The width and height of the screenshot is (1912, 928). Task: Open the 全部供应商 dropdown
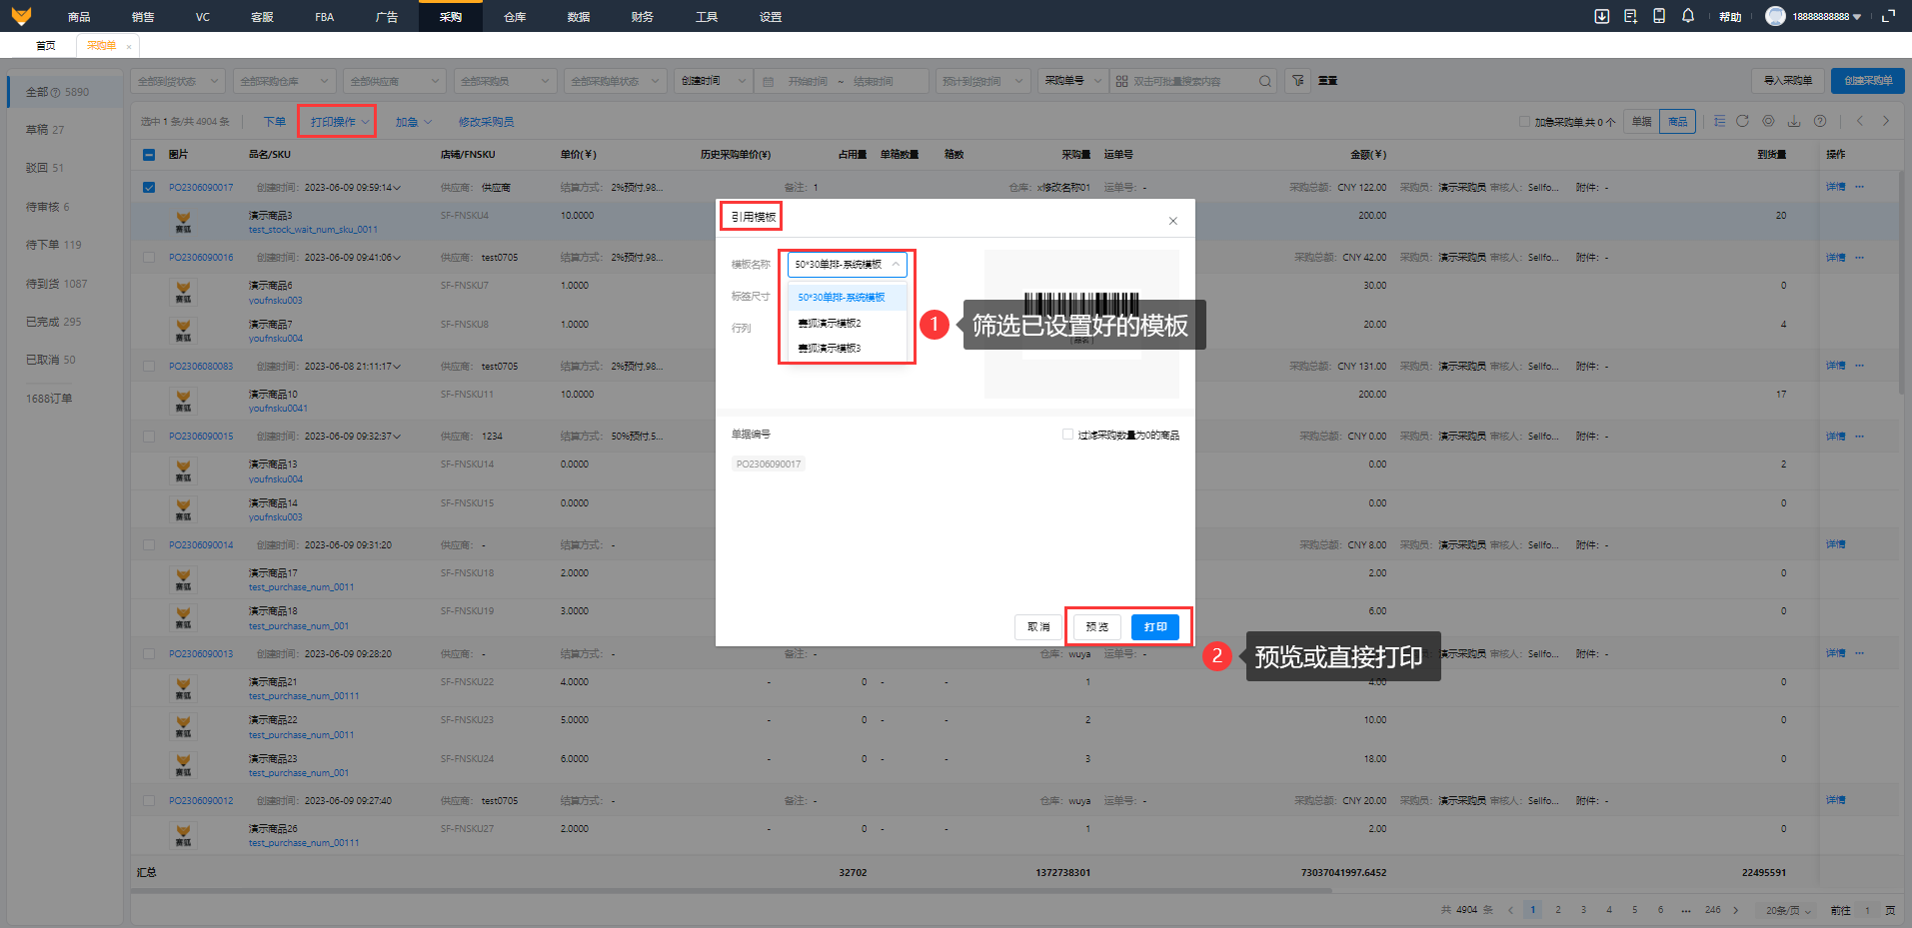coord(394,81)
